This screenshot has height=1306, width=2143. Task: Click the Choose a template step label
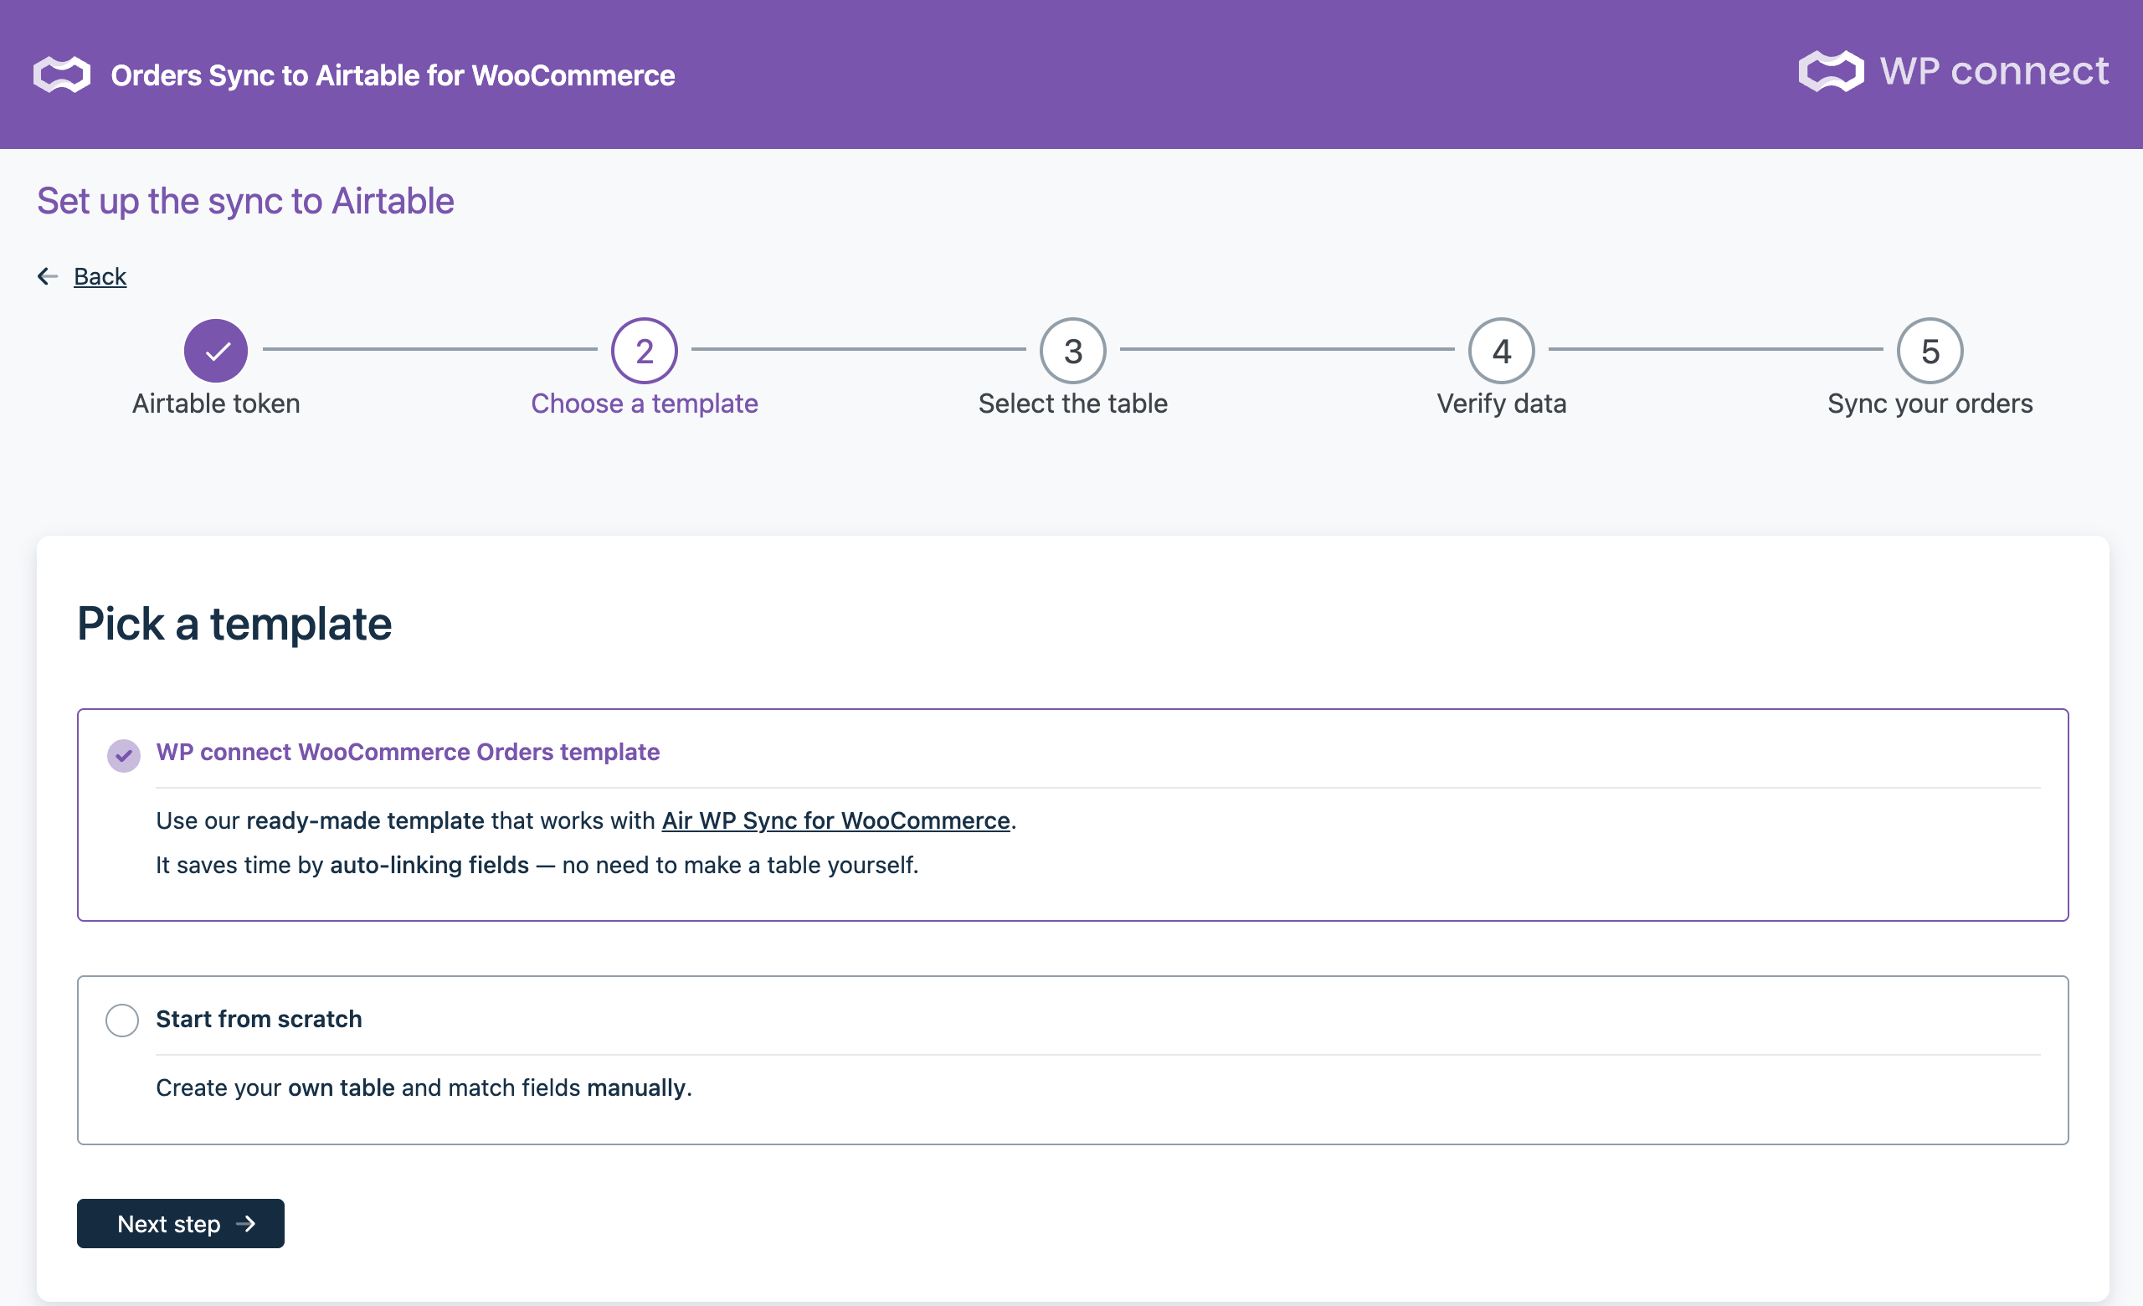pyautogui.click(x=645, y=404)
